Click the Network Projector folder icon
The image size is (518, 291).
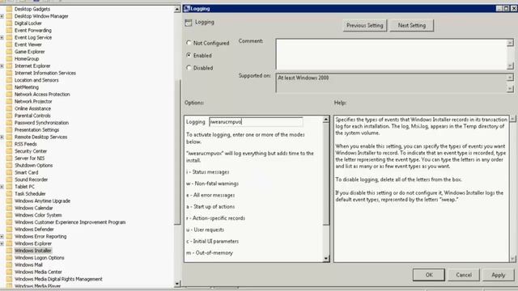tap(9, 101)
